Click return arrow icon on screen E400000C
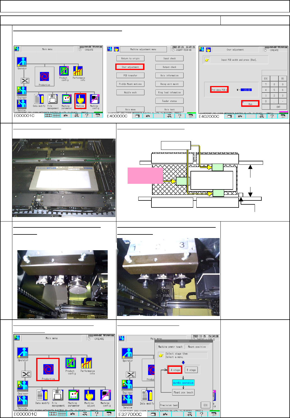The image size is (290, 418). pos(191,116)
